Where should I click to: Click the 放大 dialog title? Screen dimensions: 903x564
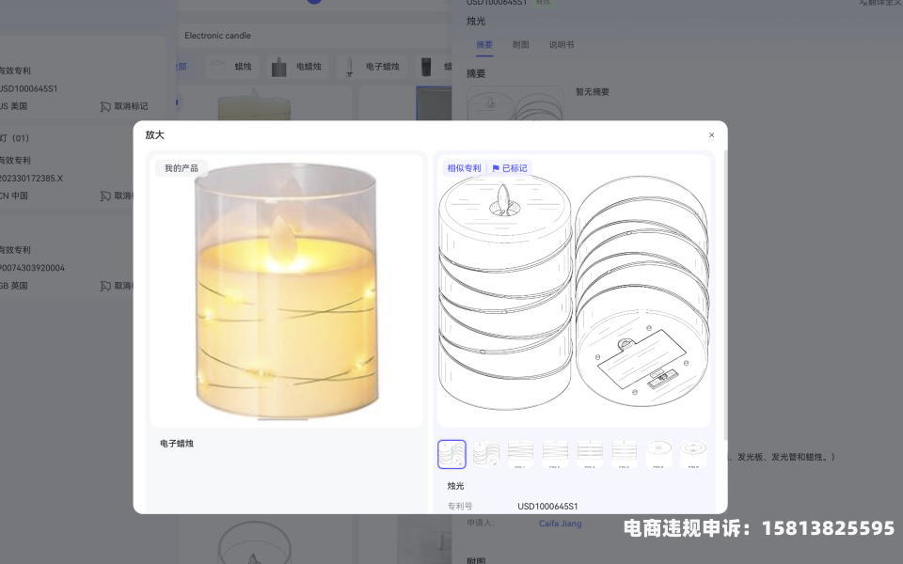pyautogui.click(x=154, y=134)
